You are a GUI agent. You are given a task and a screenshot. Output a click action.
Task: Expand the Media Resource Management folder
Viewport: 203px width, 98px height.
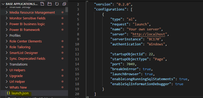[7, 13]
